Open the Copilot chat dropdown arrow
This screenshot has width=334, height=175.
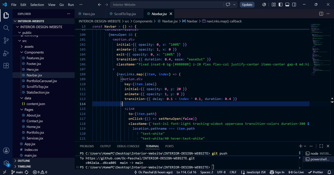[x=235, y=4]
